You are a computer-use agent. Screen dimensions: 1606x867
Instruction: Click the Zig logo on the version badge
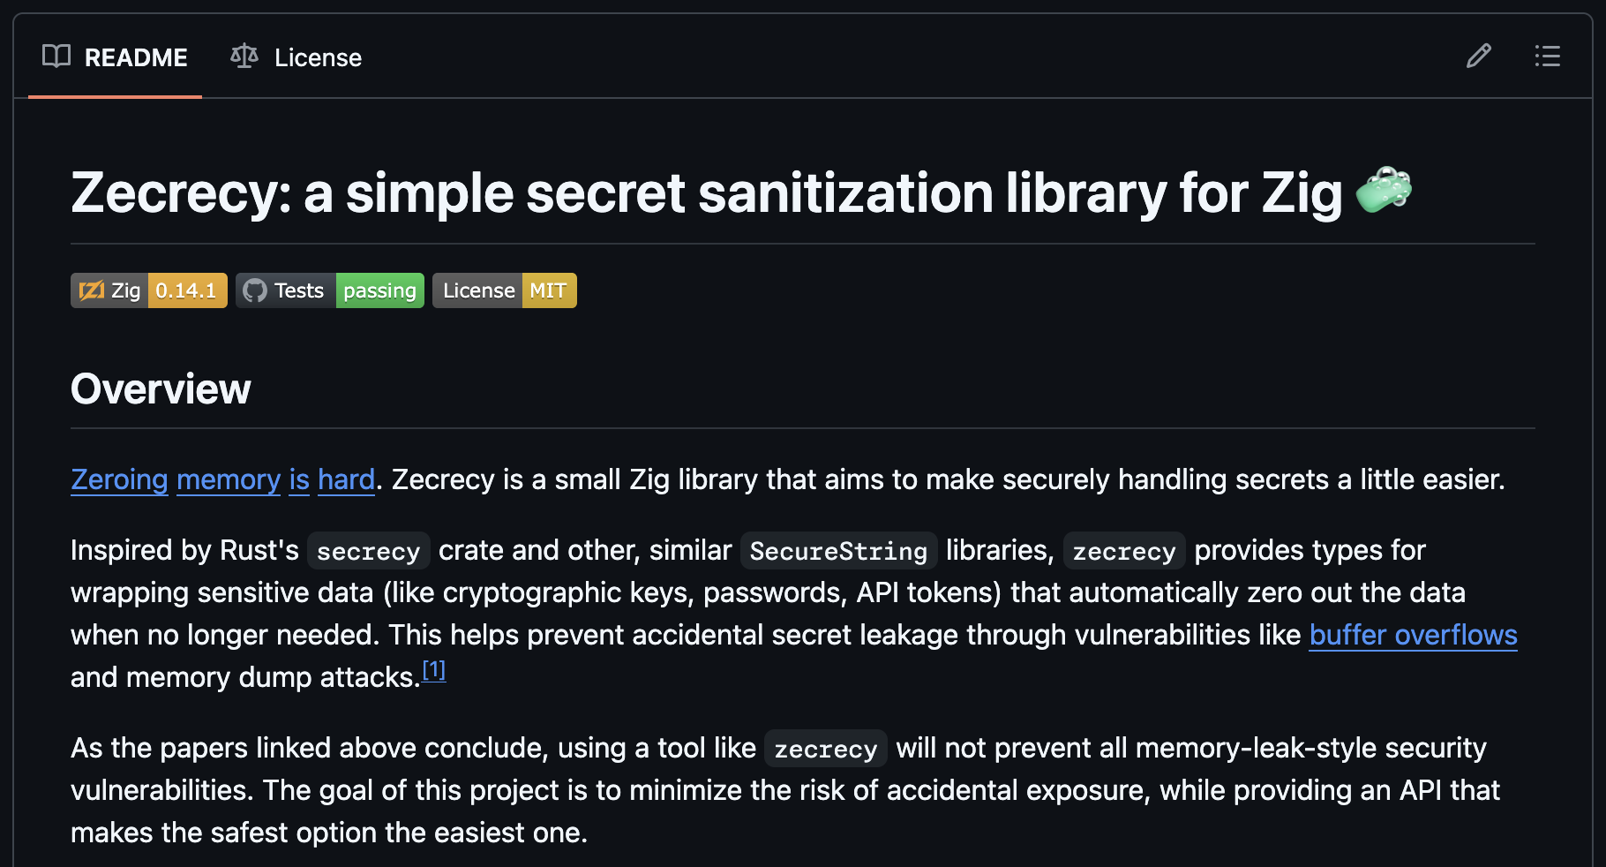pyautogui.click(x=91, y=290)
